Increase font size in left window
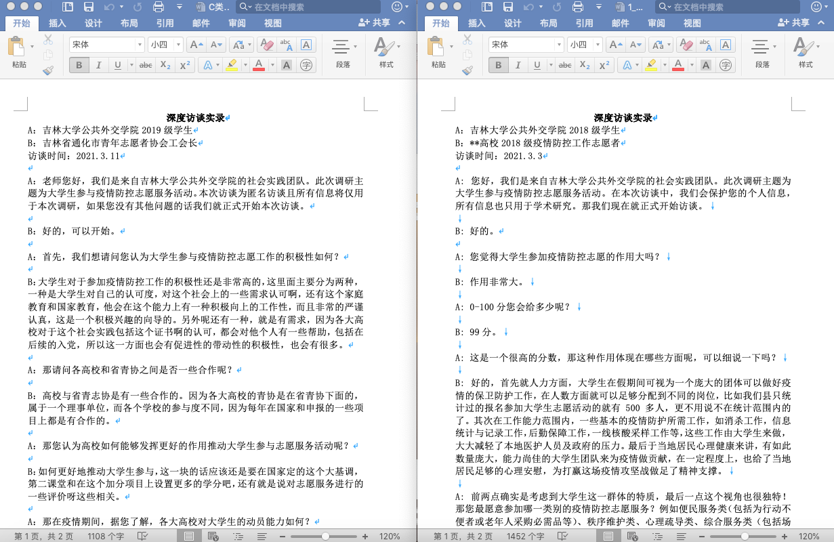 (x=196, y=45)
